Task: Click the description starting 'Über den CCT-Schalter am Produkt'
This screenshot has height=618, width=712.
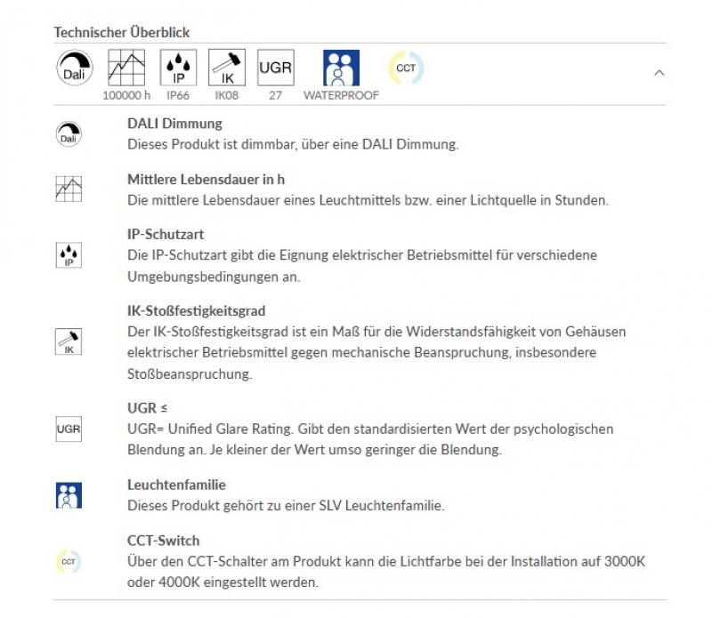Action: coord(386,572)
